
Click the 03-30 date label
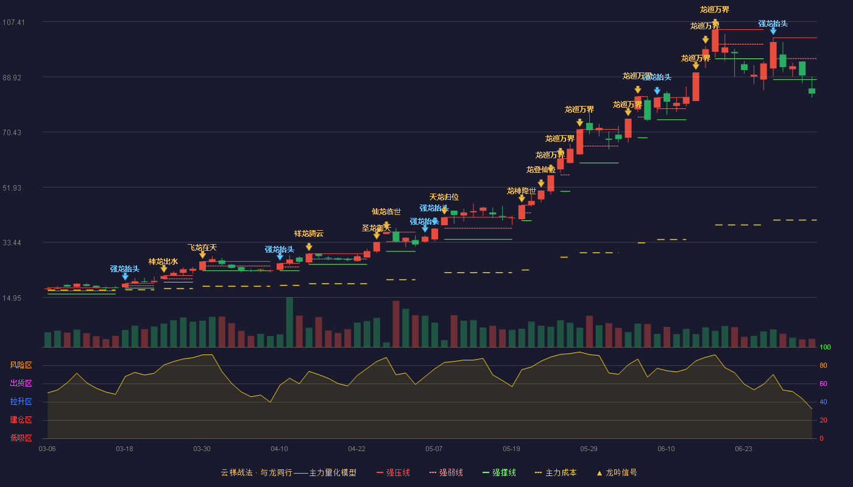point(202,449)
